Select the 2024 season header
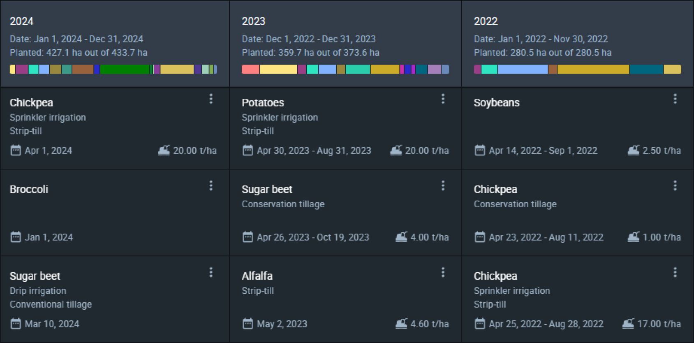This screenshot has height=343, width=694. (x=115, y=44)
